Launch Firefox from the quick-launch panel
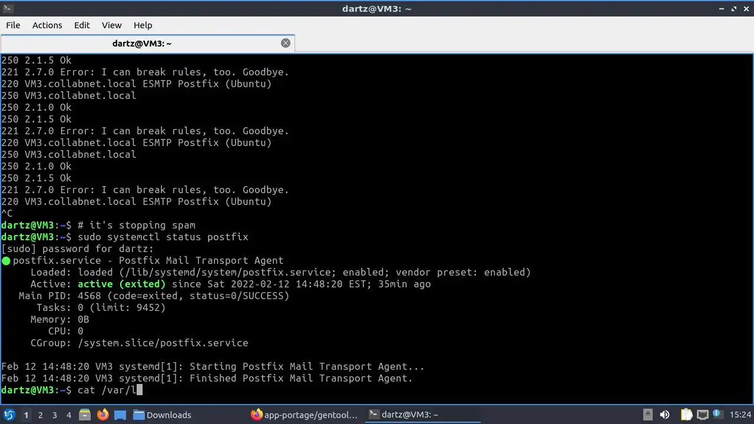 pos(102,415)
